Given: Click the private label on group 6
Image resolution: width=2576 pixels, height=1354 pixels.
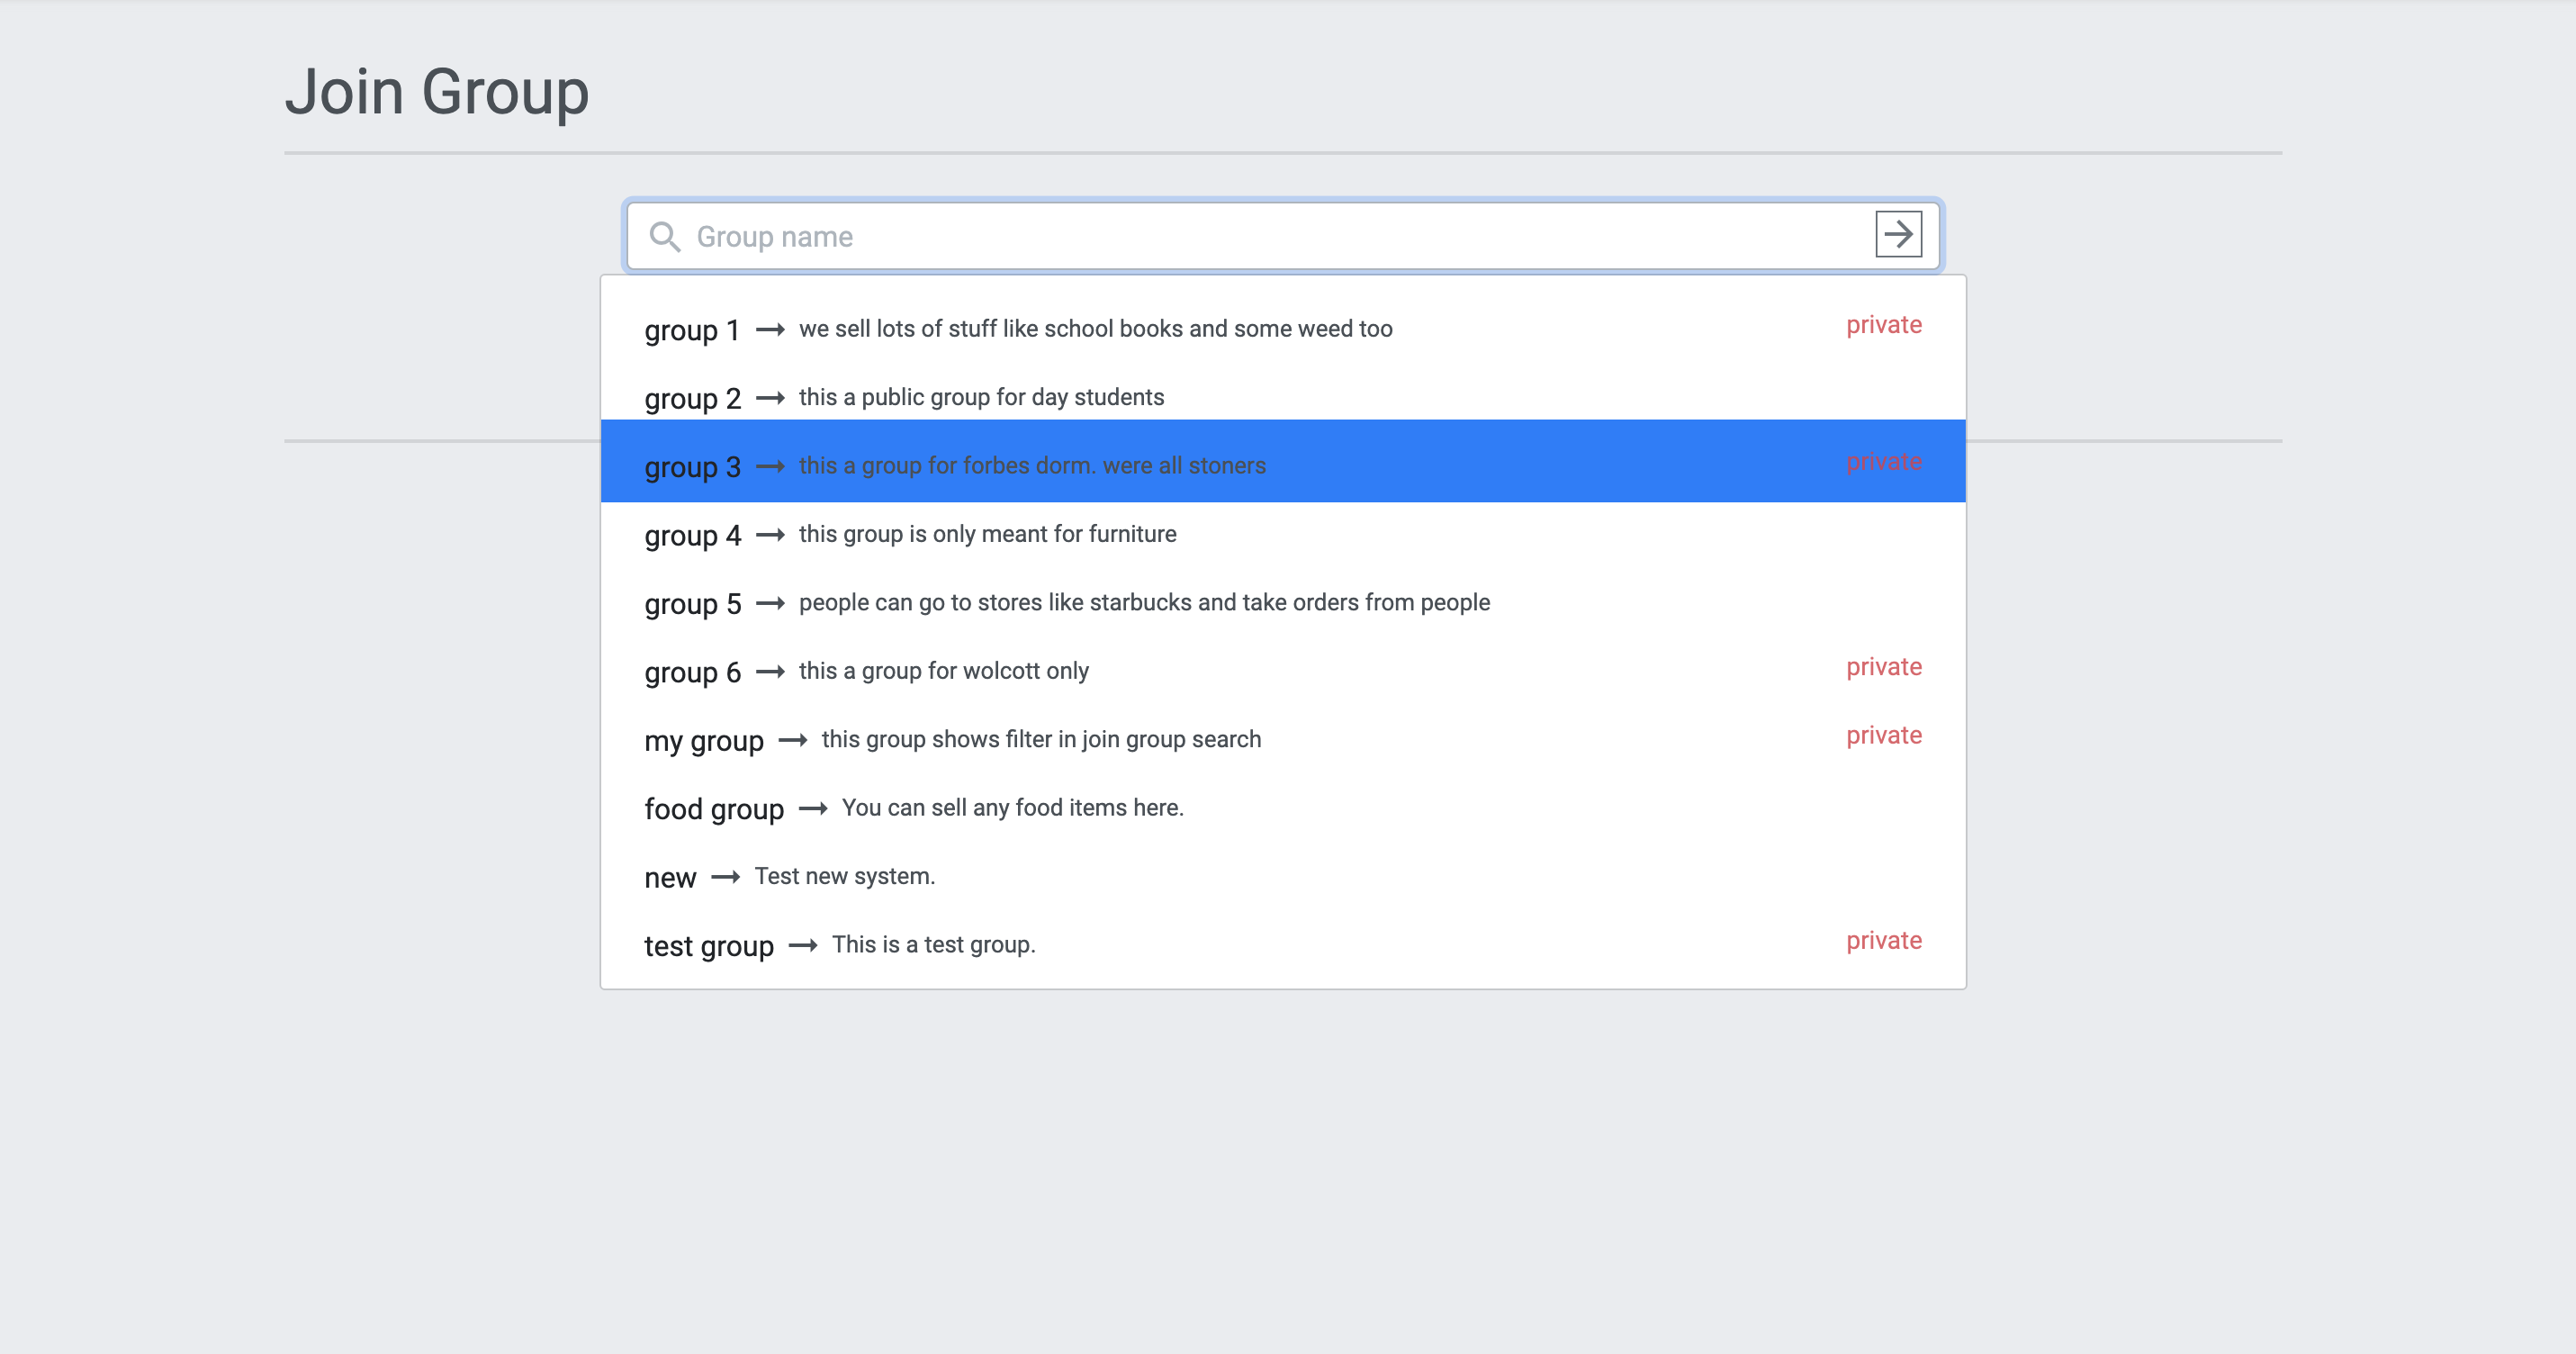Looking at the screenshot, I should tap(1884, 667).
